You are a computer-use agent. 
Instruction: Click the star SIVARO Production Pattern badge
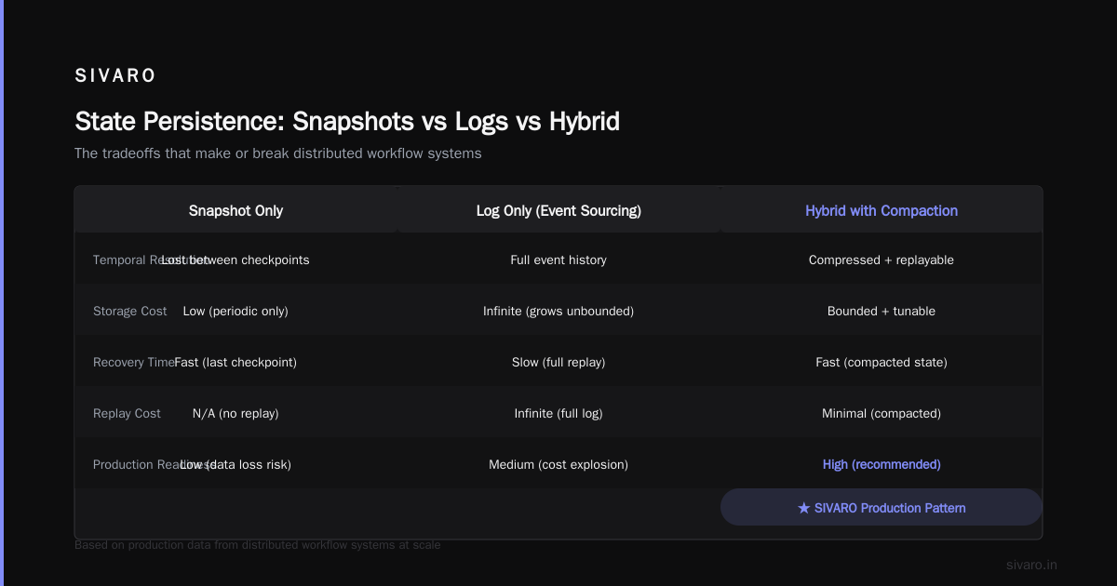click(x=881, y=508)
